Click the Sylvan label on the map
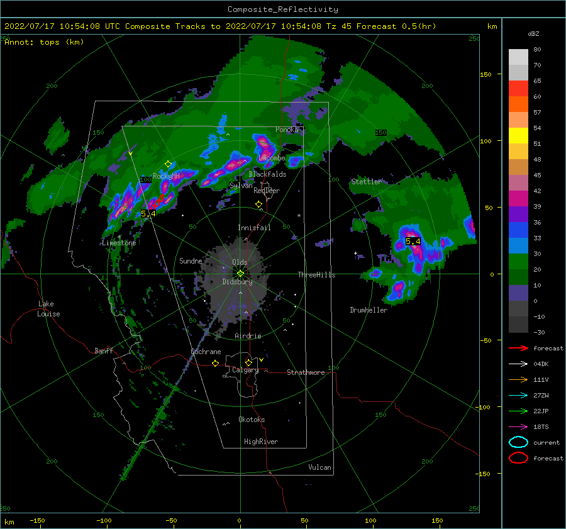 click(241, 186)
